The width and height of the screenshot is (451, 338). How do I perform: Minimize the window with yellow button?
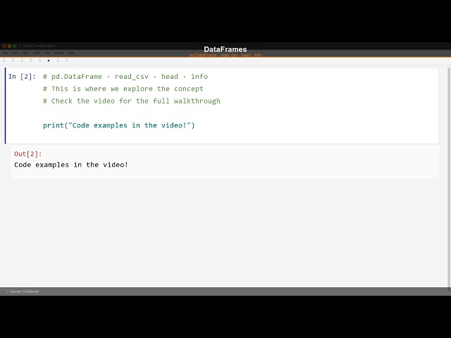point(9,46)
